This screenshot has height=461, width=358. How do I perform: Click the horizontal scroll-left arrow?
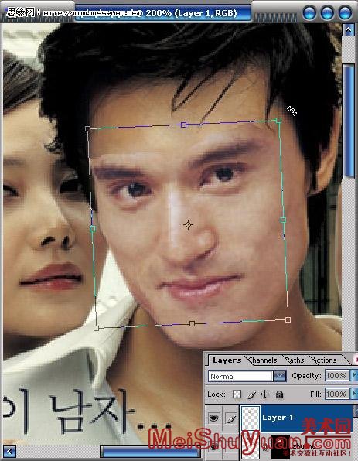click(x=10, y=451)
